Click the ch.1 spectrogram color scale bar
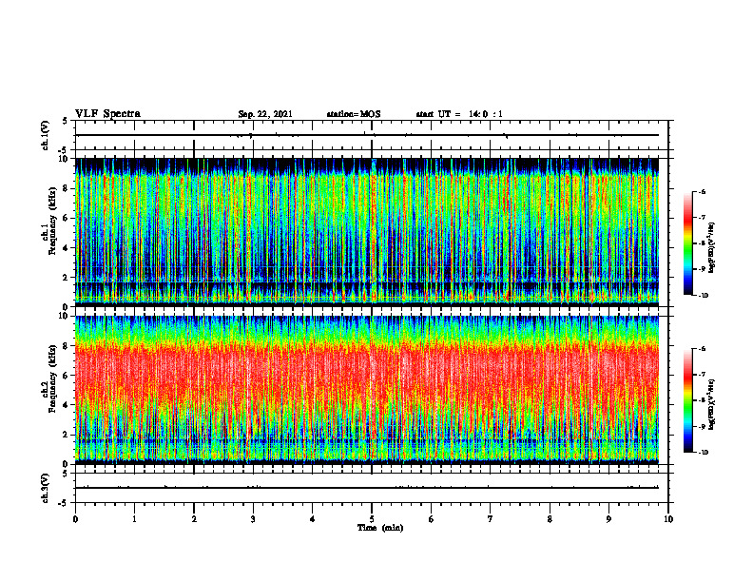The height and width of the screenshot is (582, 753). pos(687,243)
